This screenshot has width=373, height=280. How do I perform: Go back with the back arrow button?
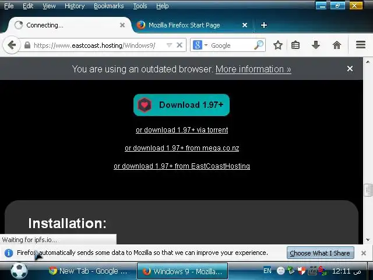point(11,45)
